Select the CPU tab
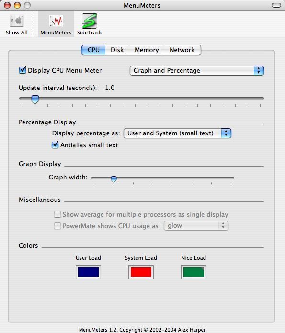The image size is (285, 333). (93, 50)
